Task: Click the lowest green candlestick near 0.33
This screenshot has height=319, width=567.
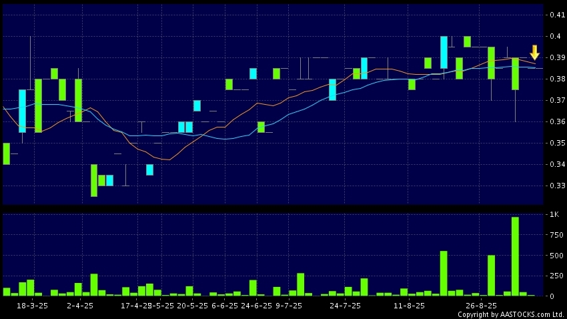Action: click(94, 180)
